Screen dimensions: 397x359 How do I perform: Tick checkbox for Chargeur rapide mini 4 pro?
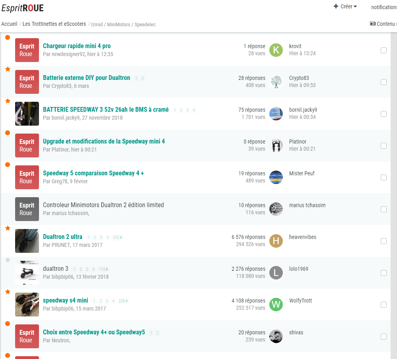[x=383, y=50]
